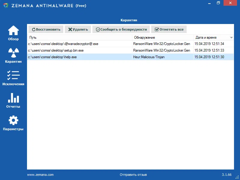
Task: Click the window resize grip corner
Action: (x=237, y=177)
